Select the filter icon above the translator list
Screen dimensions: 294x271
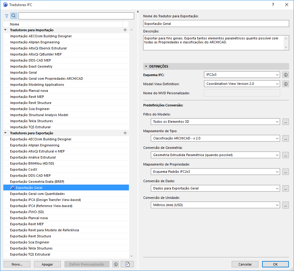click(x=6, y=15)
